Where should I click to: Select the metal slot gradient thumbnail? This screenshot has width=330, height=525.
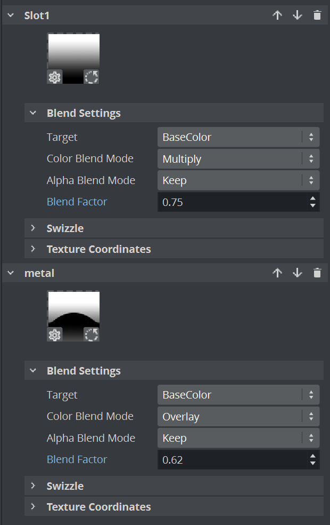click(x=73, y=309)
